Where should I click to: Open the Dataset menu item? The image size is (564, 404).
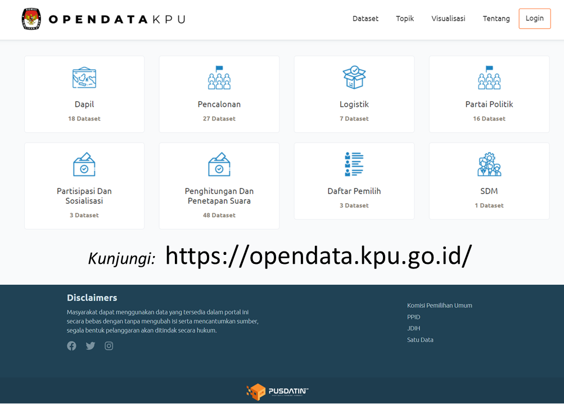[x=366, y=19]
